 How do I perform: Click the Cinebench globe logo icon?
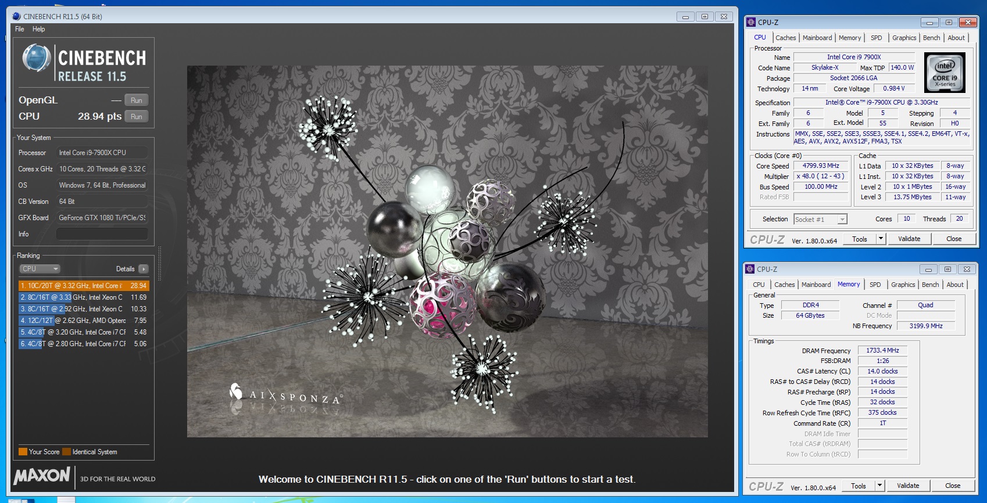36,58
